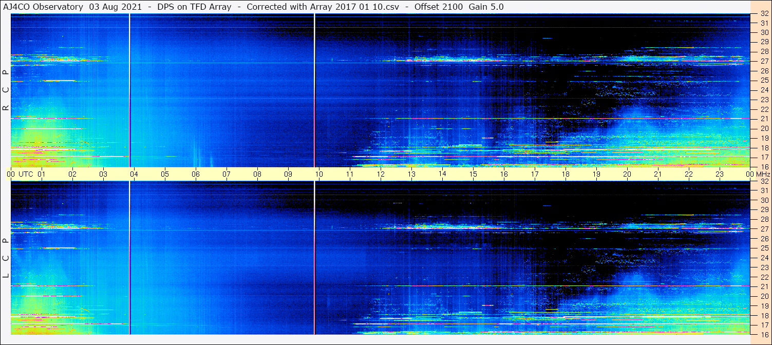Image resolution: width=772 pixels, height=345 pixels.
Task: Click the "21" MHz tick on the RCP frequency scale
Action: (x=764, y=119)
